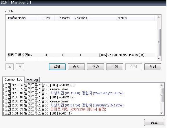The height and width of the screenshot is (128, 169).
Task: Click the log panel scrollbar thumb
Action: tap(161, 95)
